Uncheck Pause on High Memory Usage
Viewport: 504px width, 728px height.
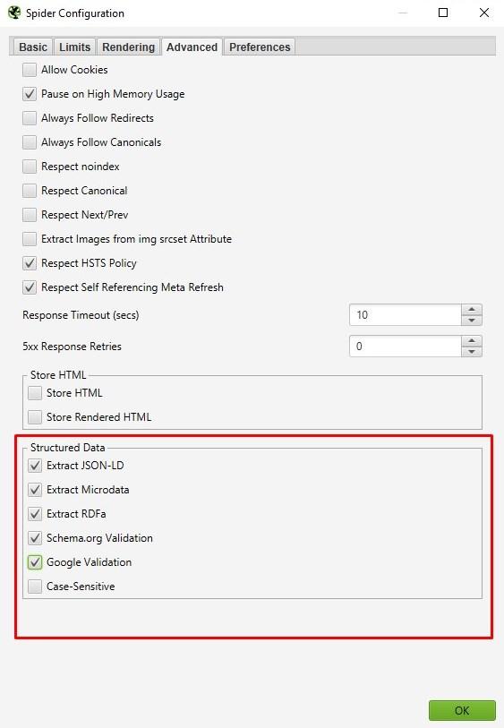(30, 94)
